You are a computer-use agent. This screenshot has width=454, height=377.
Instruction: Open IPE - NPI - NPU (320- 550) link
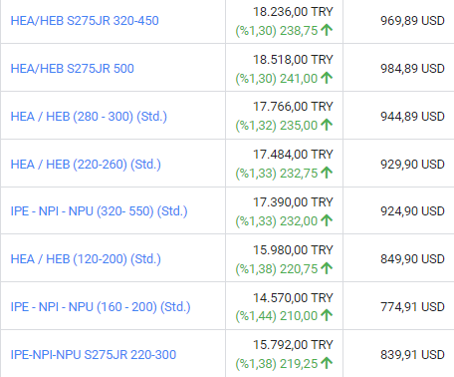coord(99,211)
